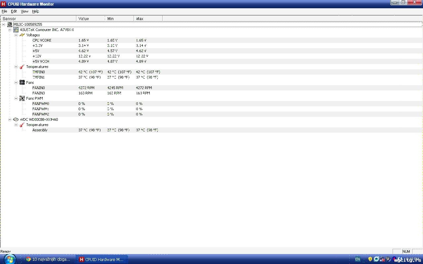This screenshot has height=264, width=423.
Task: Select the Voltages tree label
Action: [33, 35]
